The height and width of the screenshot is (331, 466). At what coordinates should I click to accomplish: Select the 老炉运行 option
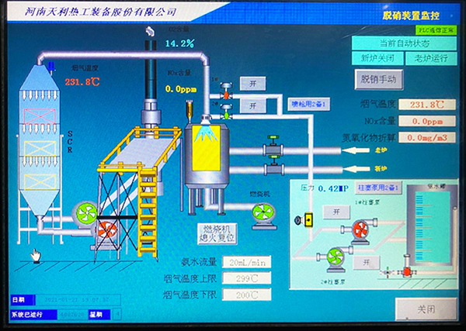431,58
